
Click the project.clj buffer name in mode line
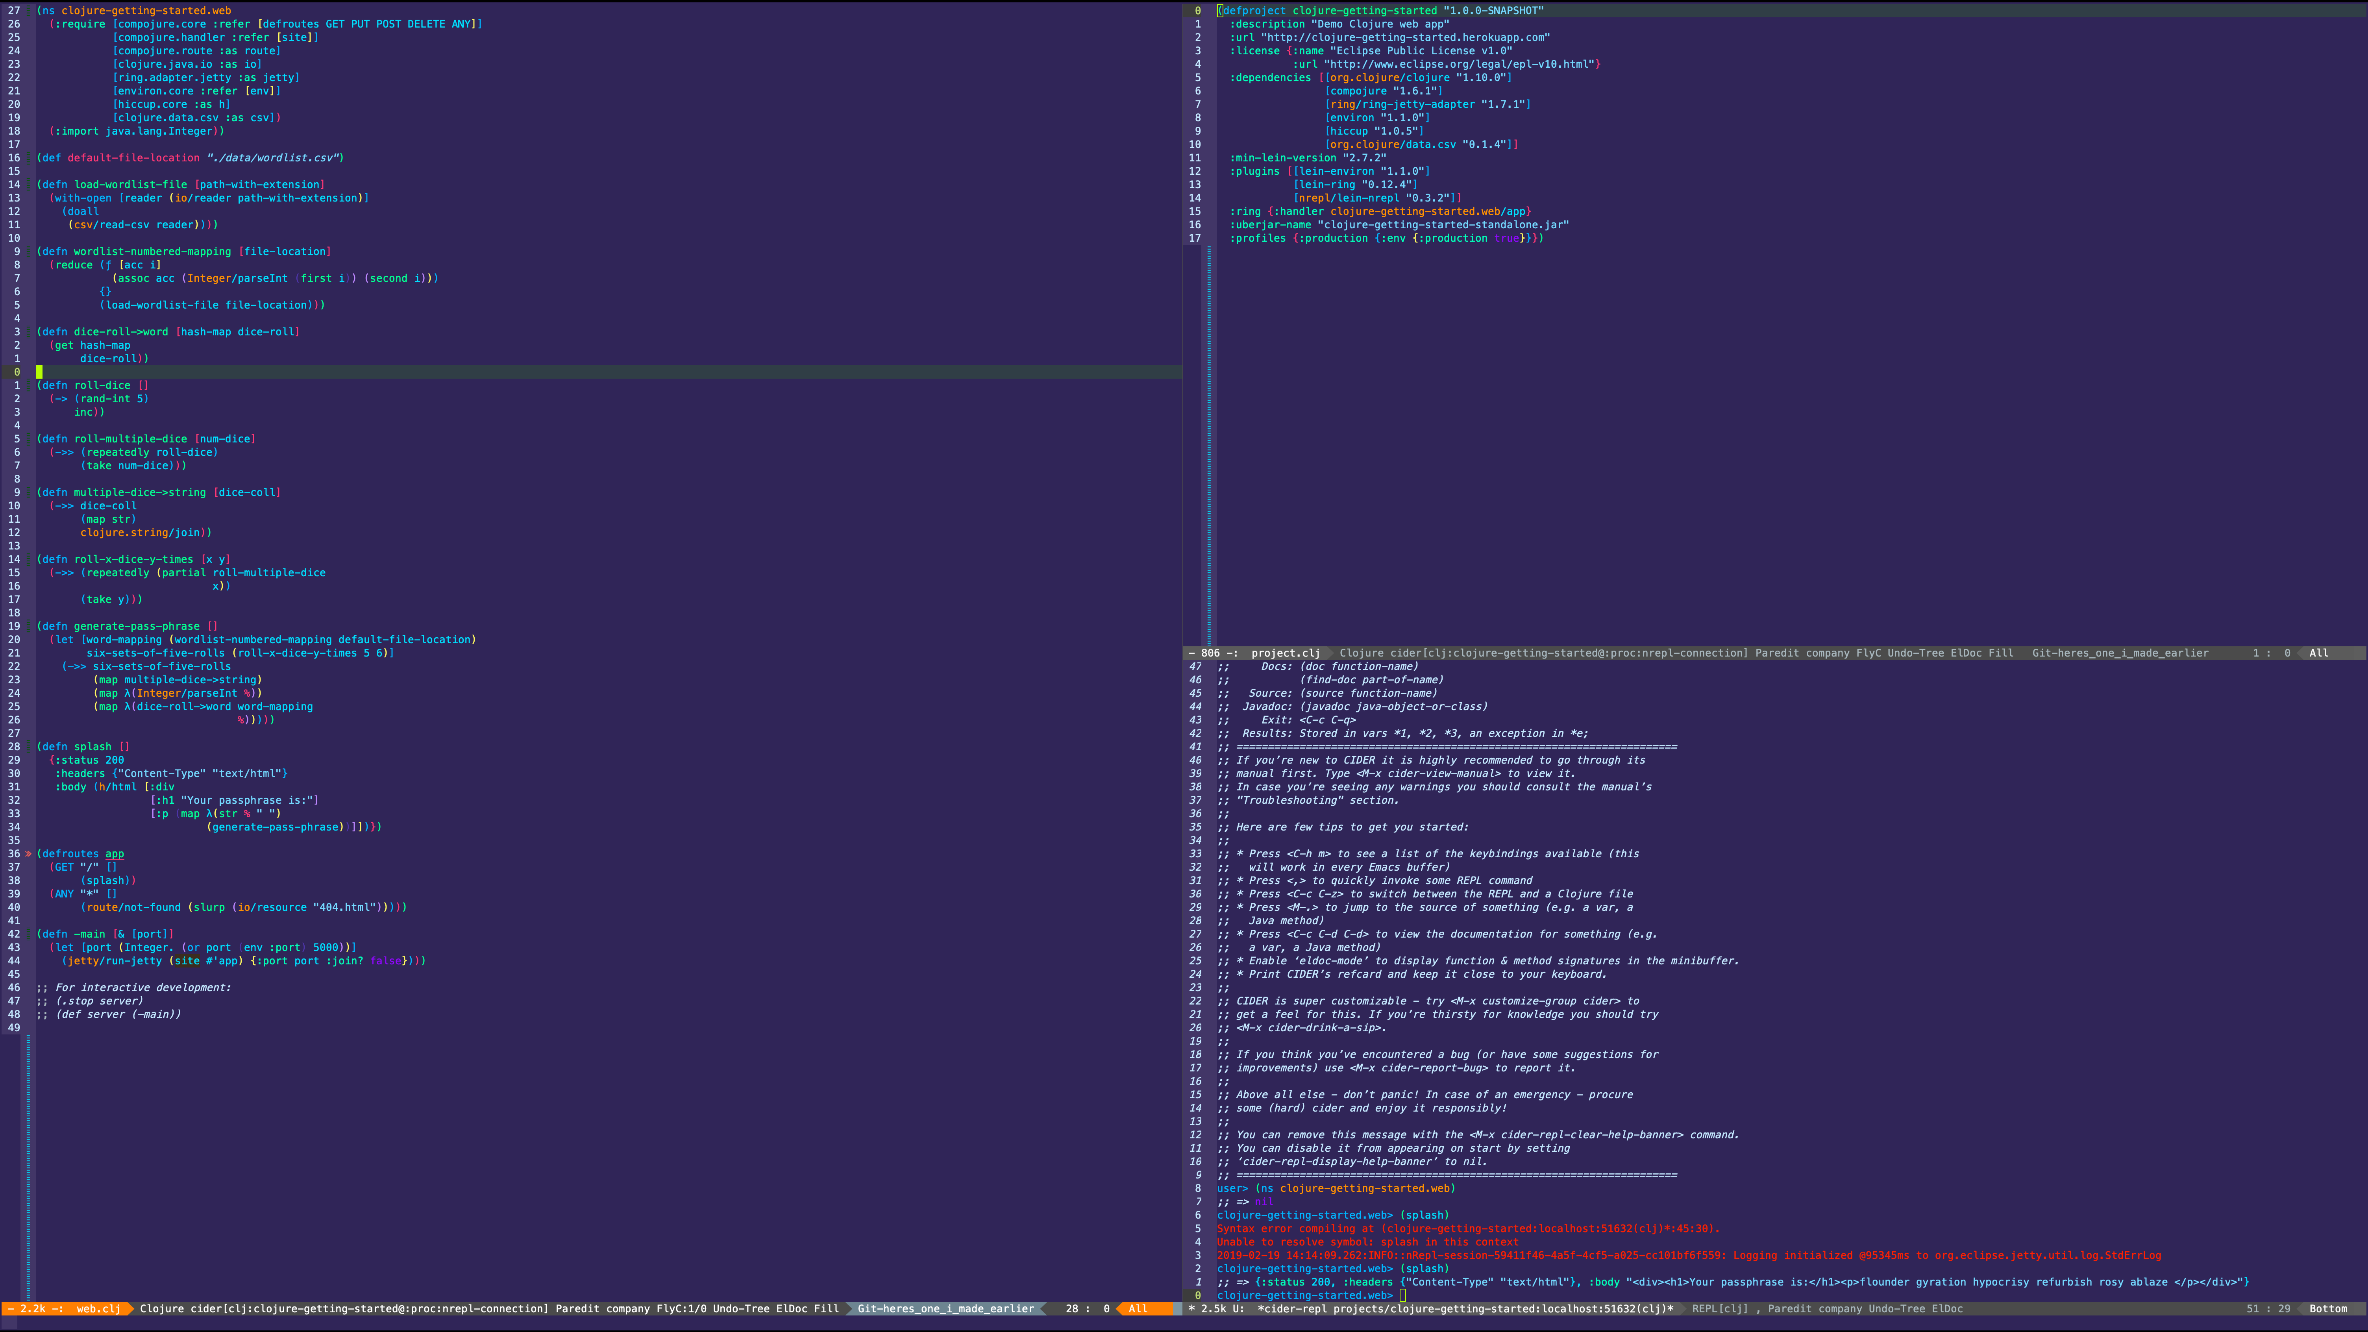coord(1284,653)
